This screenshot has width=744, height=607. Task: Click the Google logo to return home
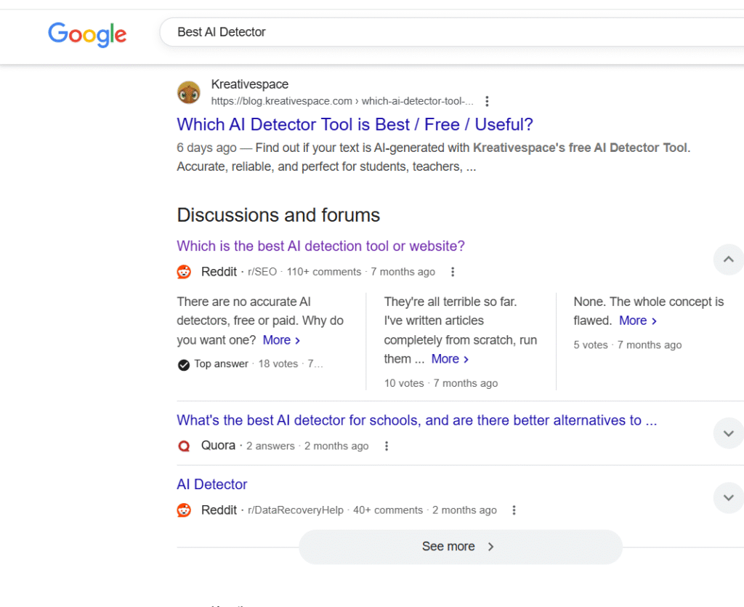pos(87,34)
